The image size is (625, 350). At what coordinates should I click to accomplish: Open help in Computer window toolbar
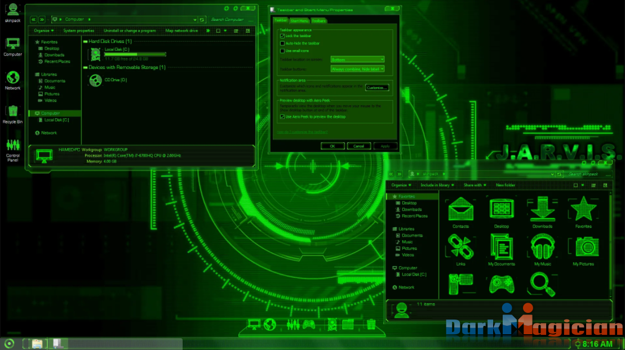point(248,30)
